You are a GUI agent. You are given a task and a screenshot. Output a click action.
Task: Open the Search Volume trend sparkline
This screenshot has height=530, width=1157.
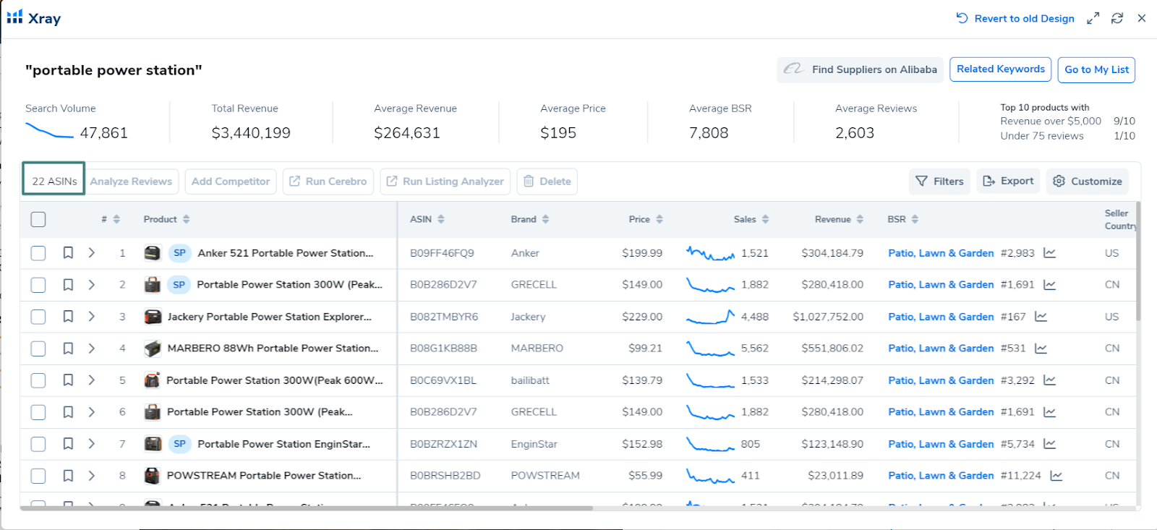[49, 131]
